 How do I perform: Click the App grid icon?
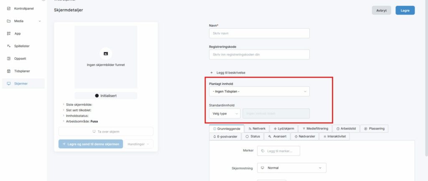pyautogui.click(x=8, y=33)
